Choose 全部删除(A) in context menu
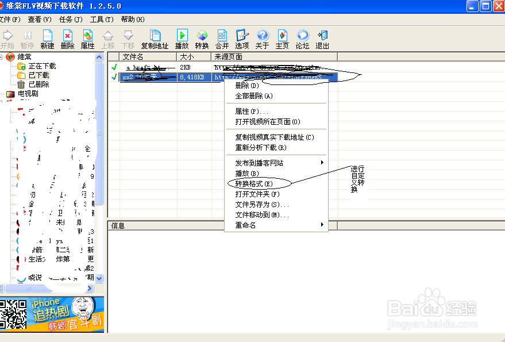This screenshot has width=505, height=342. 276,96
